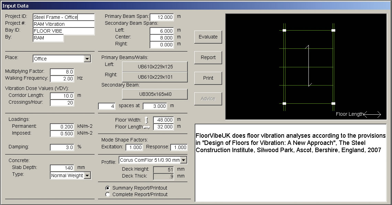Edit the Walking Frequency field
The width and height of the screenshot is (392, 205).
(62, 79)
